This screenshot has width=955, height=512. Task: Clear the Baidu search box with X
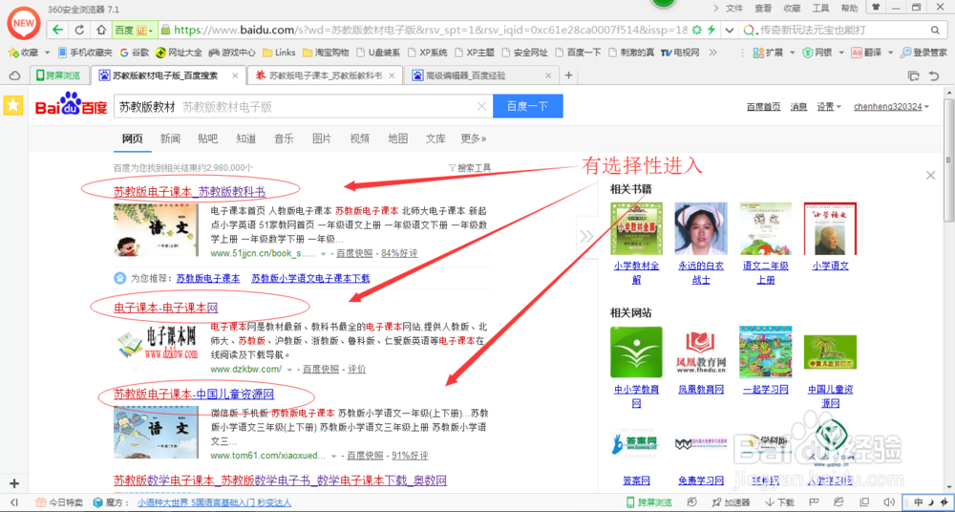[481, 106]
